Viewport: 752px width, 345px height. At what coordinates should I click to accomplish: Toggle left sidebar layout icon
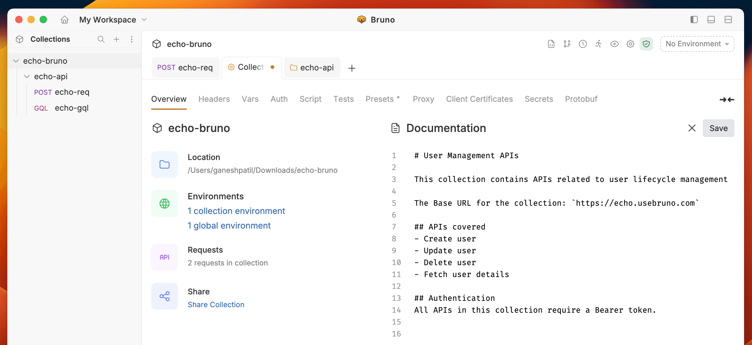tap(694, 20)
